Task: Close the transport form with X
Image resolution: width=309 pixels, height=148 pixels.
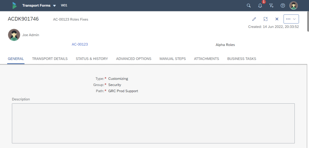Action: point(277,19)
